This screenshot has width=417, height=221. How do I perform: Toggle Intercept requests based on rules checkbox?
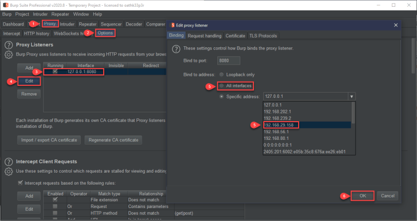click(x=20, y=183)
